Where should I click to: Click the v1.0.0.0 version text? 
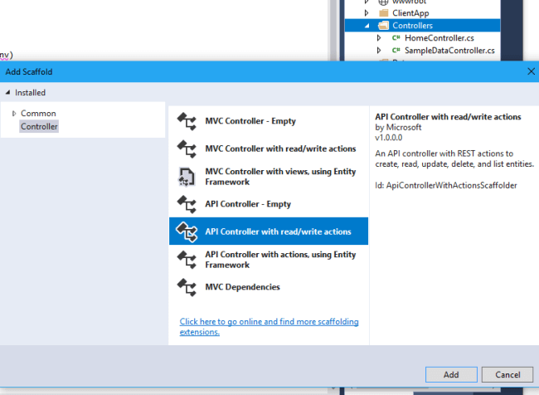[x=388, y=138]
